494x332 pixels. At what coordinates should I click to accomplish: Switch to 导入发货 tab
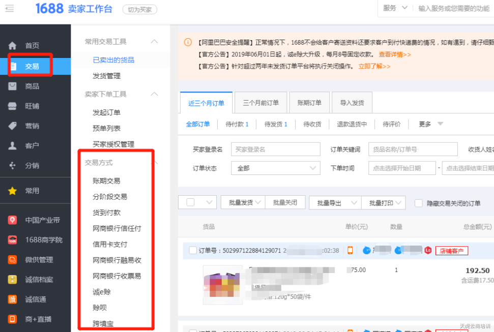[x=352, y=103]
